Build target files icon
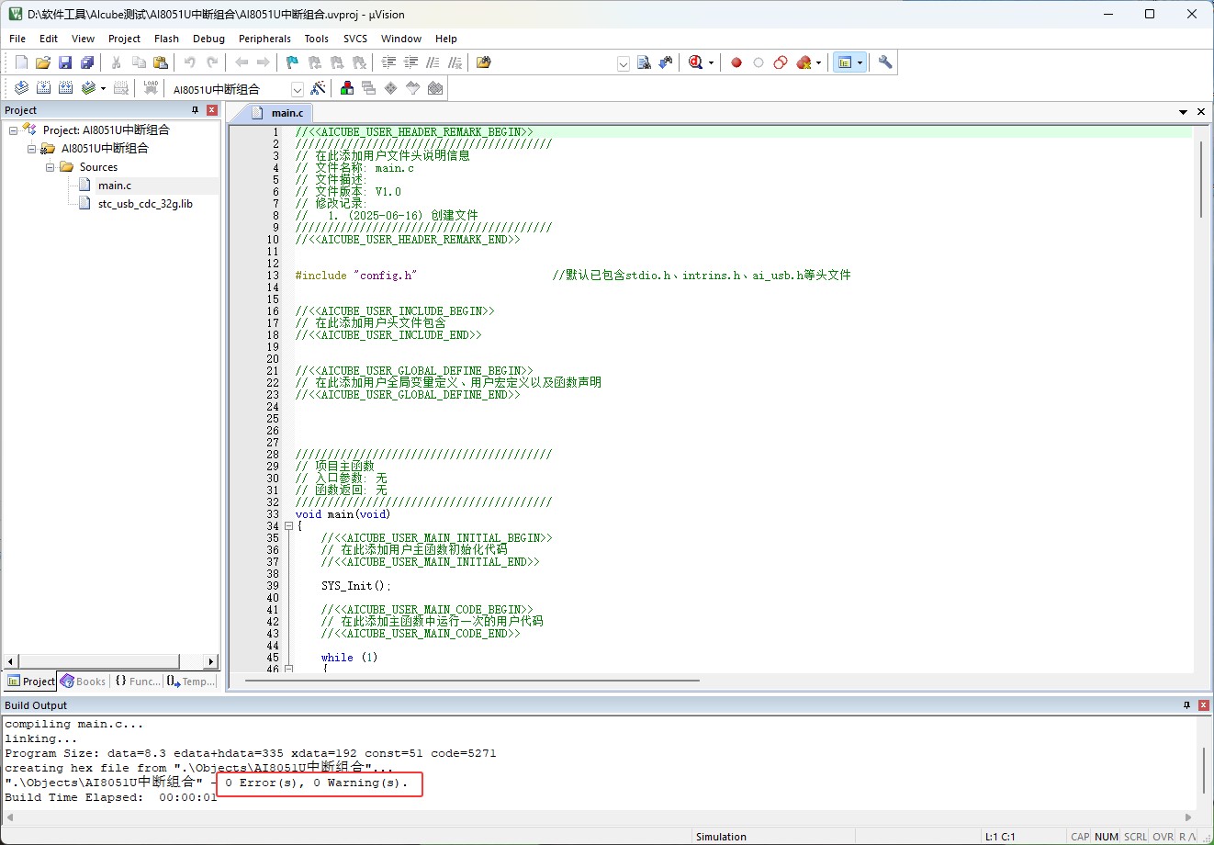This screenshot has height=845, width=1214. click(x=43, y=88)
